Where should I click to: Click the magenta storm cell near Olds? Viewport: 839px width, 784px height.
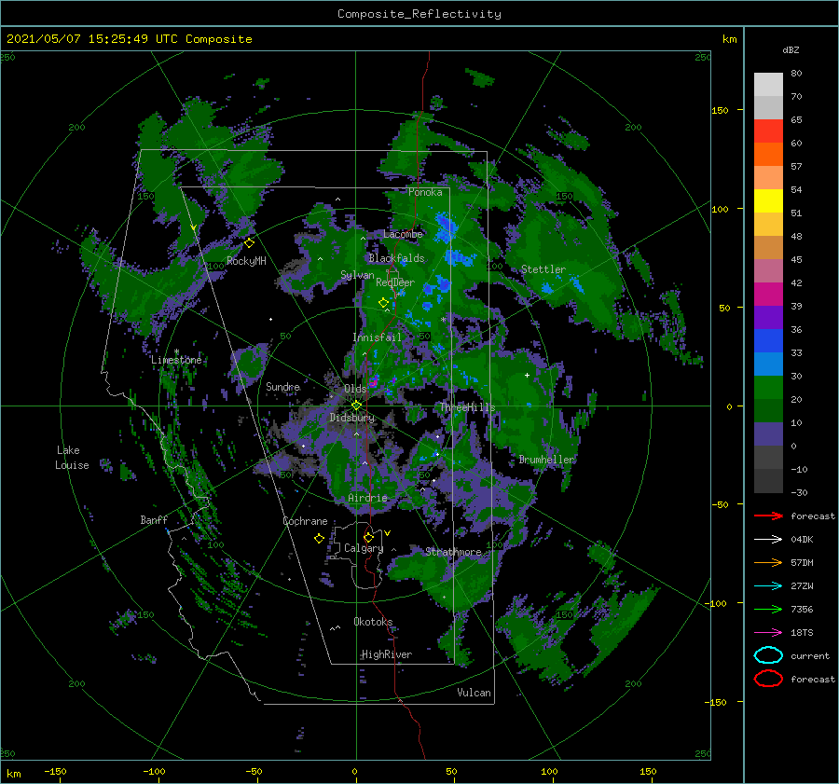(373, 382)
